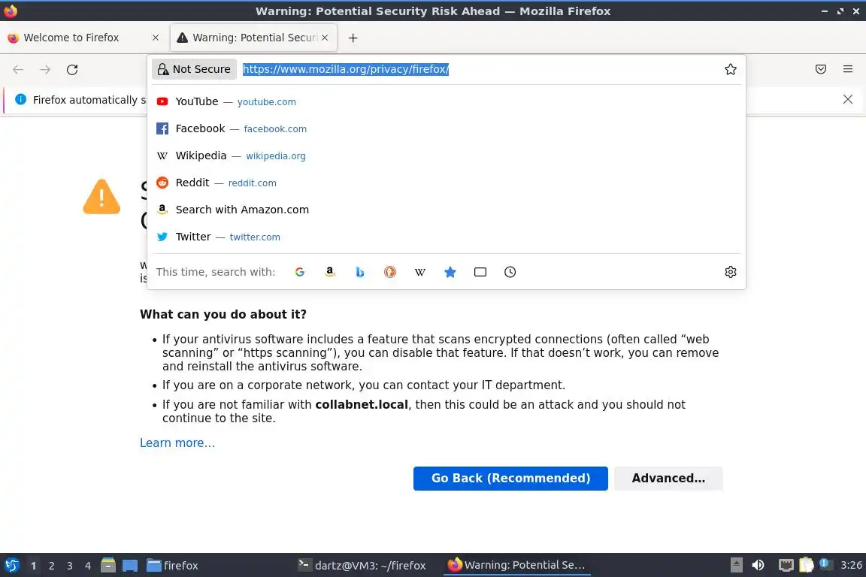Bookmark this page with star icon
Screen dimensions: 866x577
tap(731, 69)
